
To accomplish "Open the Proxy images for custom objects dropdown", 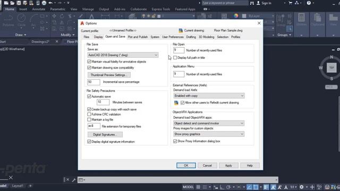I will (x=209, y=134).
